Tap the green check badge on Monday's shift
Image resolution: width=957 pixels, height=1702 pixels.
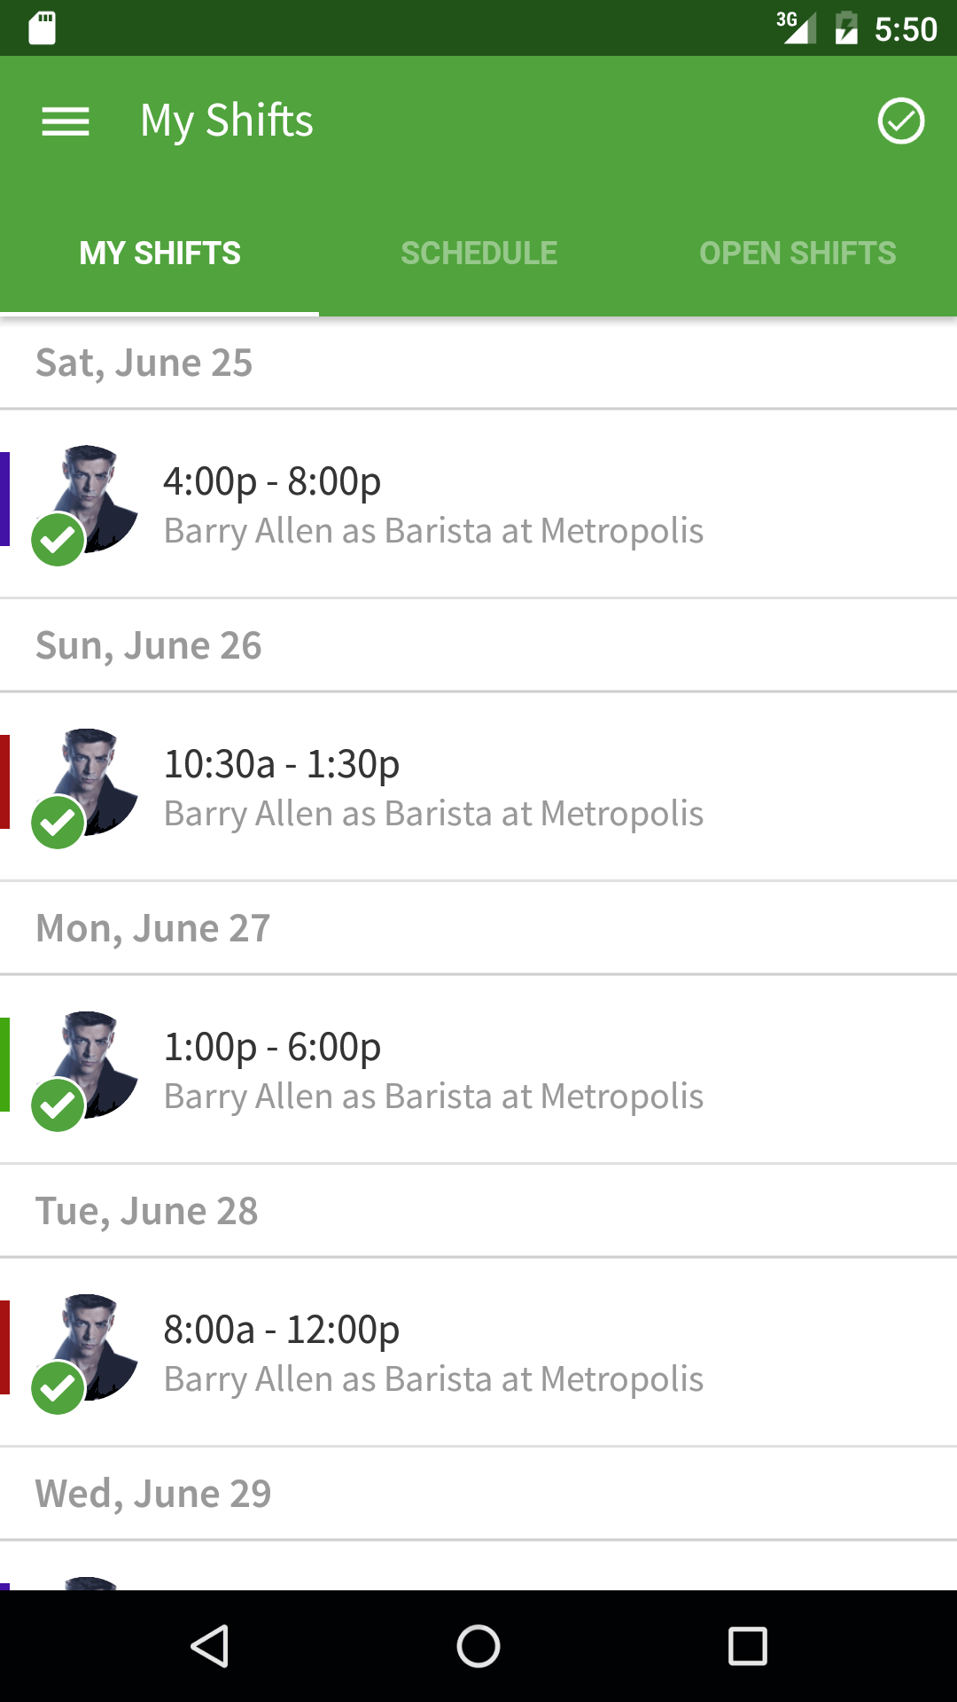pos(58,1105)
